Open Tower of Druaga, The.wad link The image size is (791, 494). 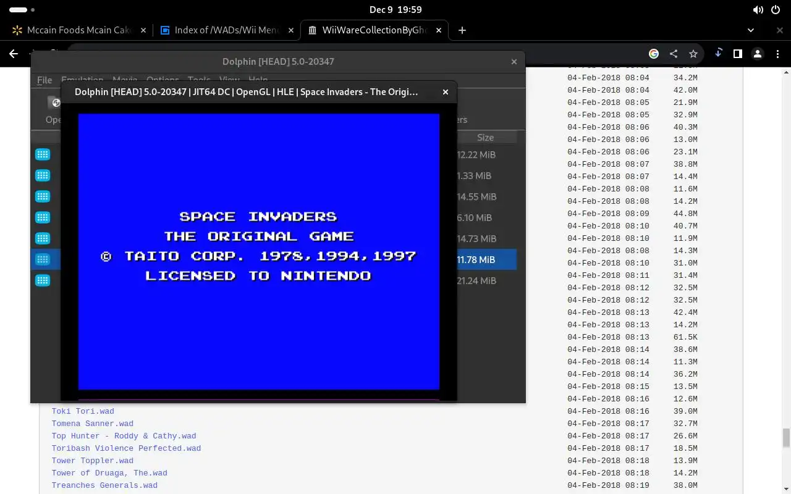click(109, 473)
